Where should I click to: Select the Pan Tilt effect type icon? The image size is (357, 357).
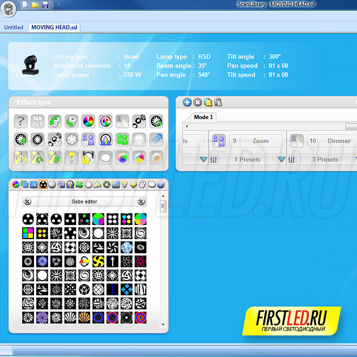click(38, 121)
